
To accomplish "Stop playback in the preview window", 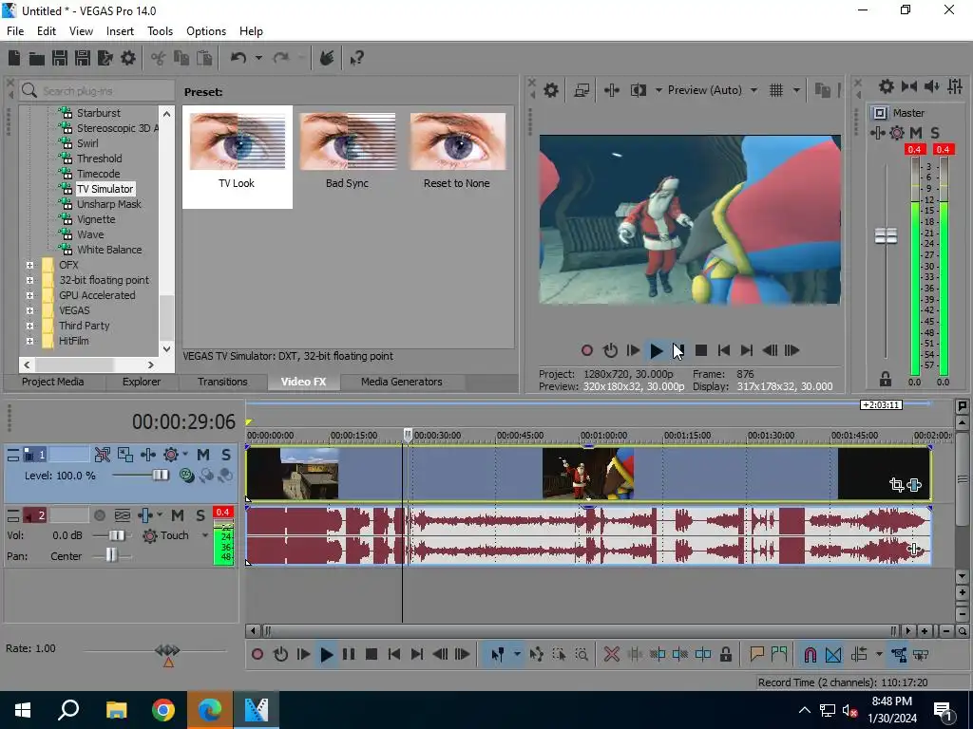I will (701, 351).
